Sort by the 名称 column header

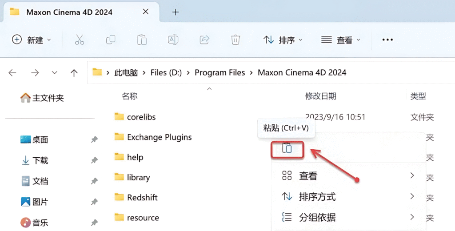pyautogui.click(x=129, y=96)
